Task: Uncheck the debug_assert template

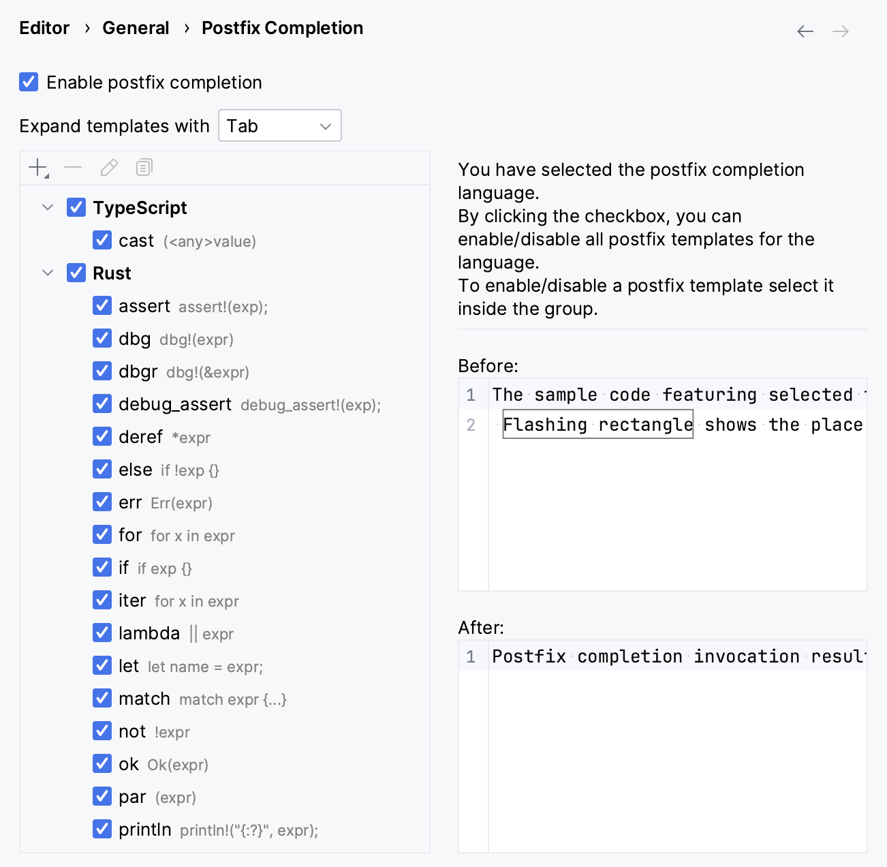Action: point(102,404)
